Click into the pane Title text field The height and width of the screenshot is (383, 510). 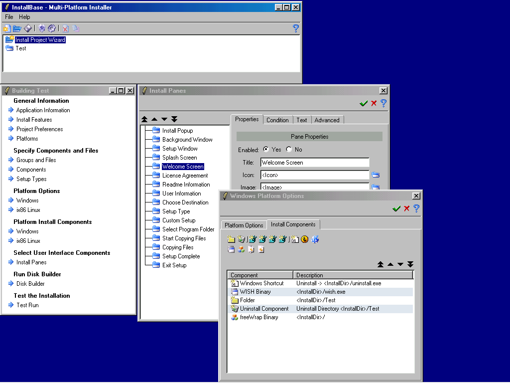click(315, 163)
